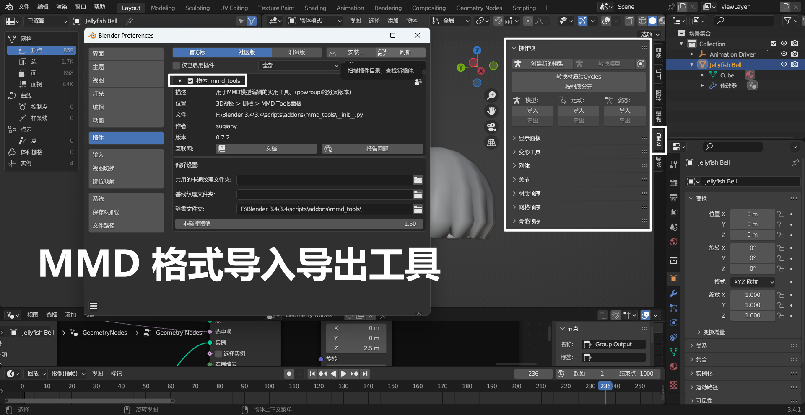Toggle lock for 位置 X value
The height and width of the screenshot is (415, 805).
(781, 214)
